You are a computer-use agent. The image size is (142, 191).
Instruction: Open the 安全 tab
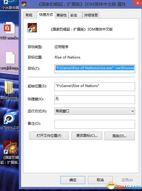(75, 15)
